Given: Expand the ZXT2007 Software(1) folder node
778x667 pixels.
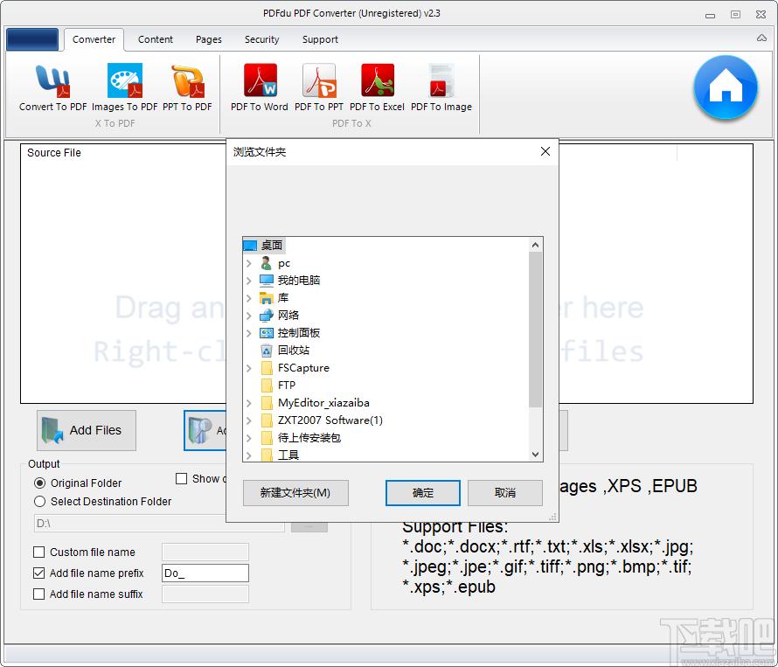Looking at the screenshot, I should click(249, 420).
